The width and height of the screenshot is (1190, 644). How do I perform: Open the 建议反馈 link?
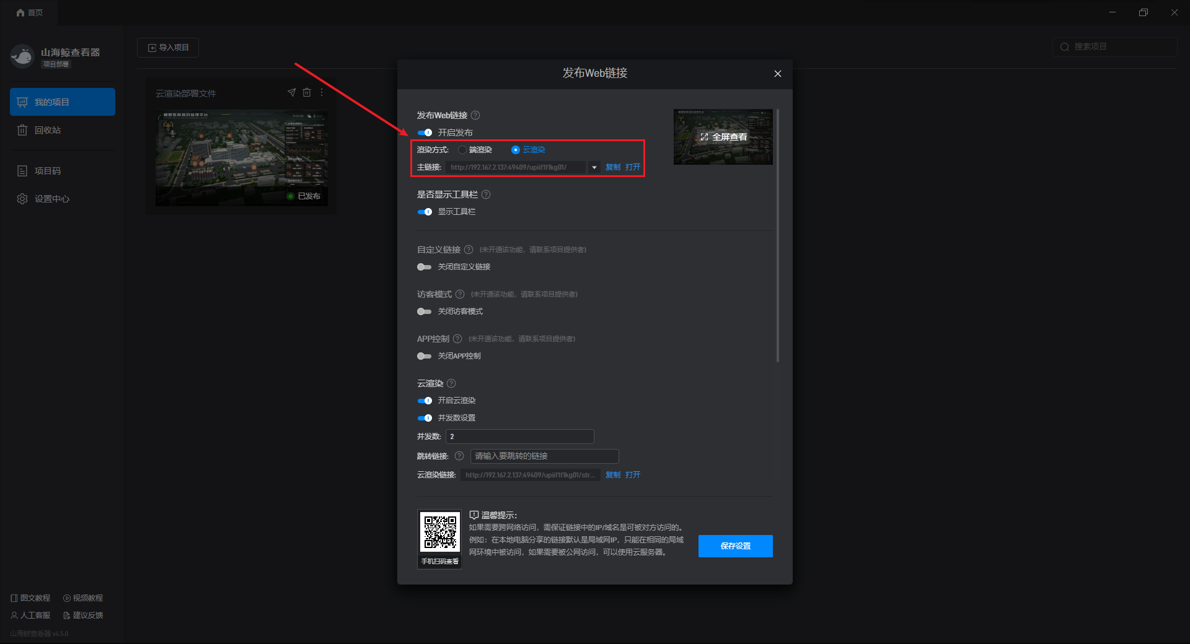tap(83, 616)
